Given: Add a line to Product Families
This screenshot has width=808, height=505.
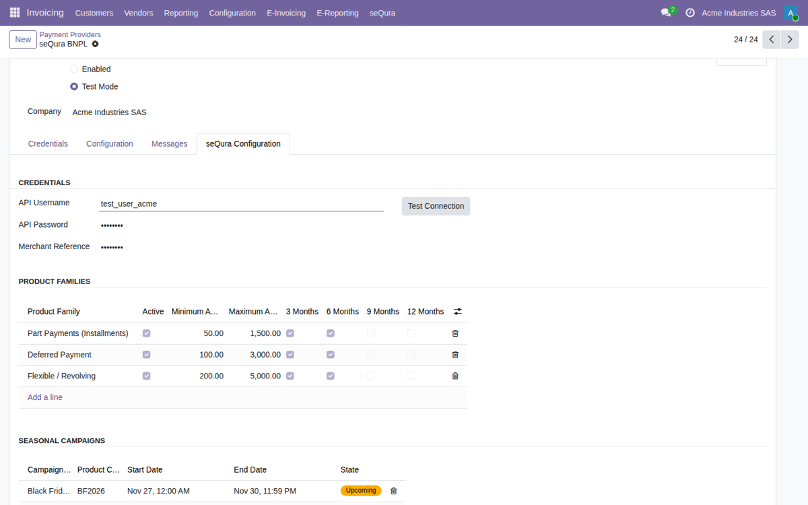Looking at the screenshot, I should pyautogui.click(x=45, y=398).
